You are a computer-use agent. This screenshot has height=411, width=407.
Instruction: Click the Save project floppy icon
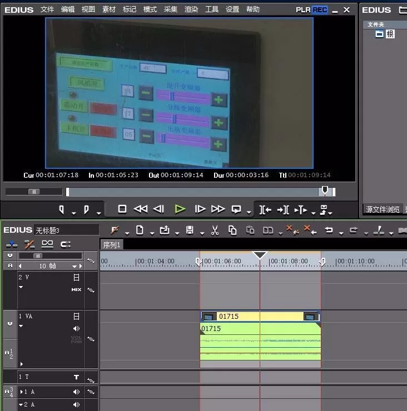pos(190,230)
